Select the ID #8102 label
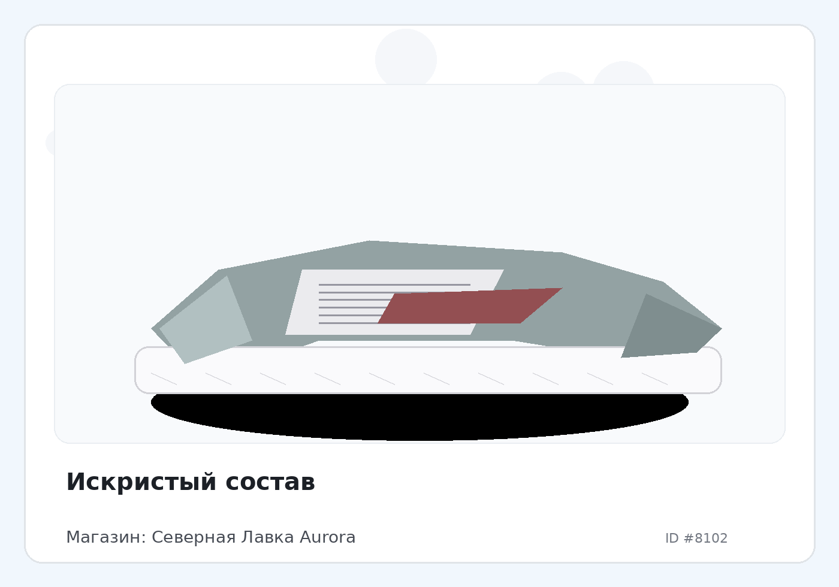This screenshot has height=587, width=839. coord(696,538)
